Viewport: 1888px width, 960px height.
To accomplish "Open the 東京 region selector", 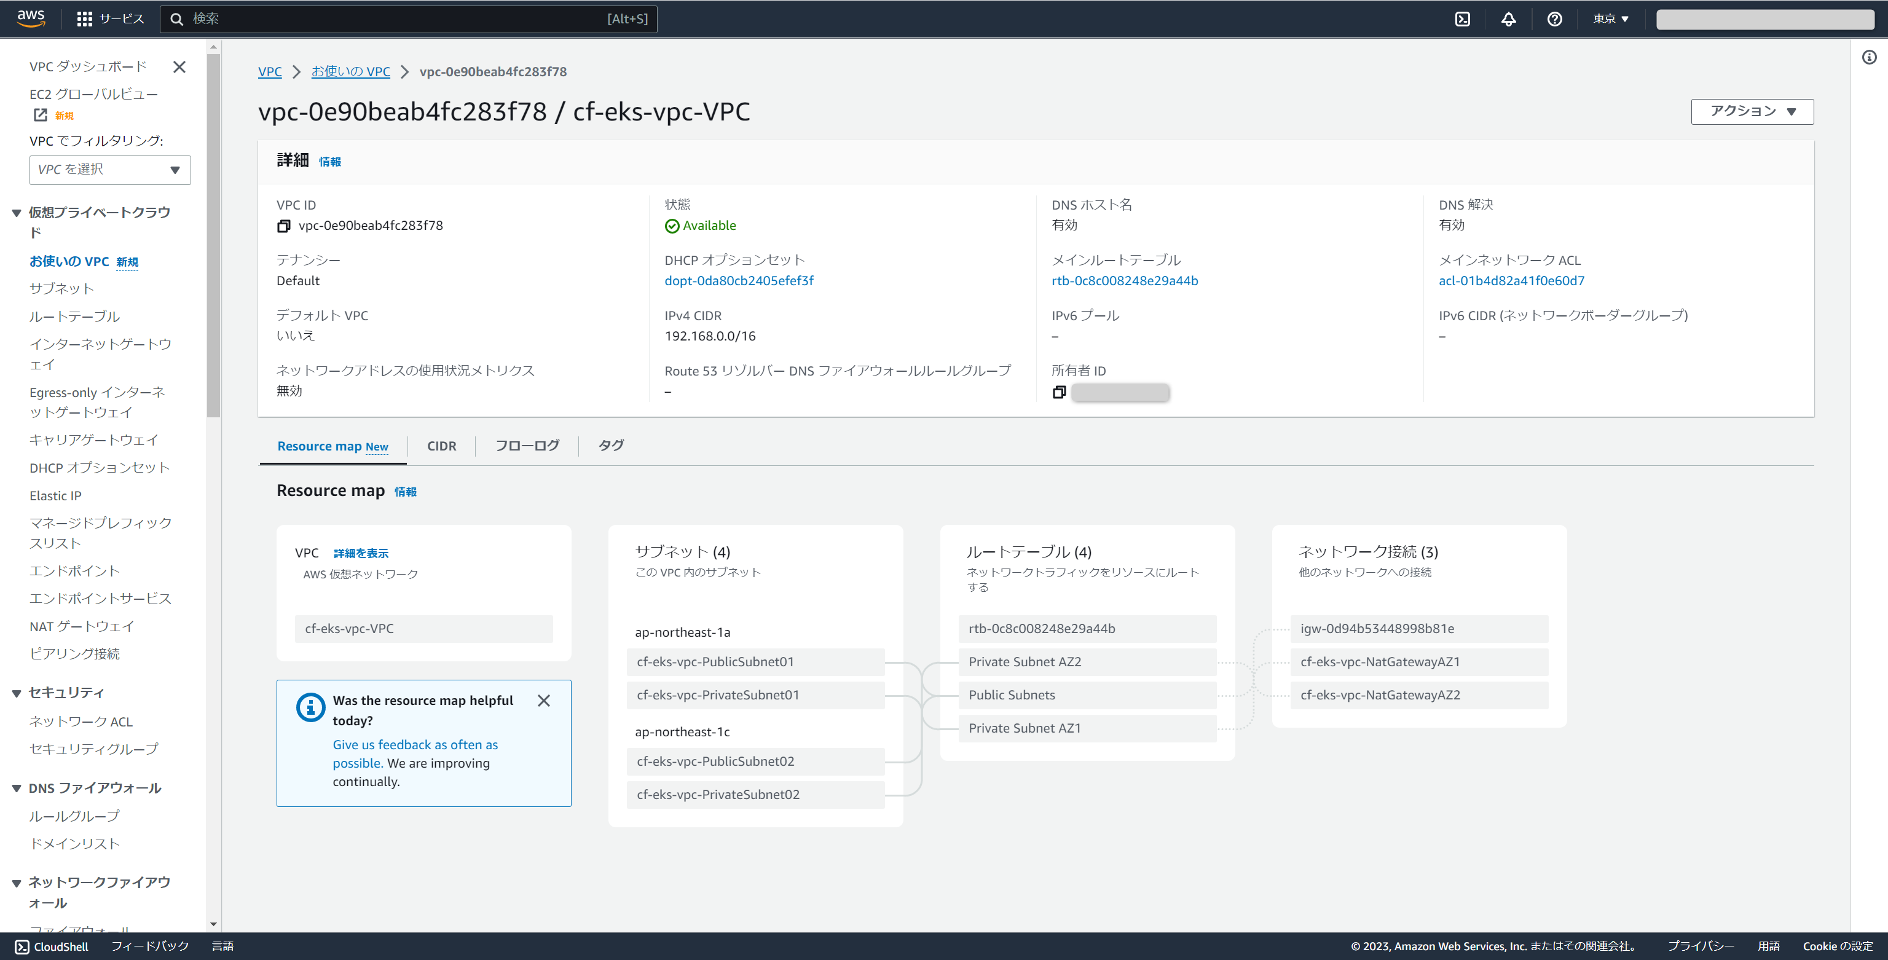I will pos(1610,19).
